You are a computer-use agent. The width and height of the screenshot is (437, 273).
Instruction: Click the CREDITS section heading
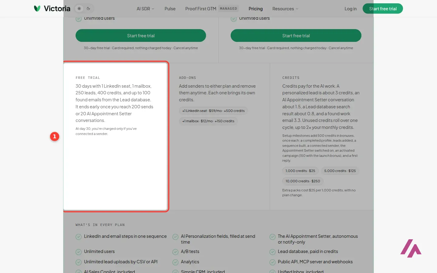click(x=291, y=78)
